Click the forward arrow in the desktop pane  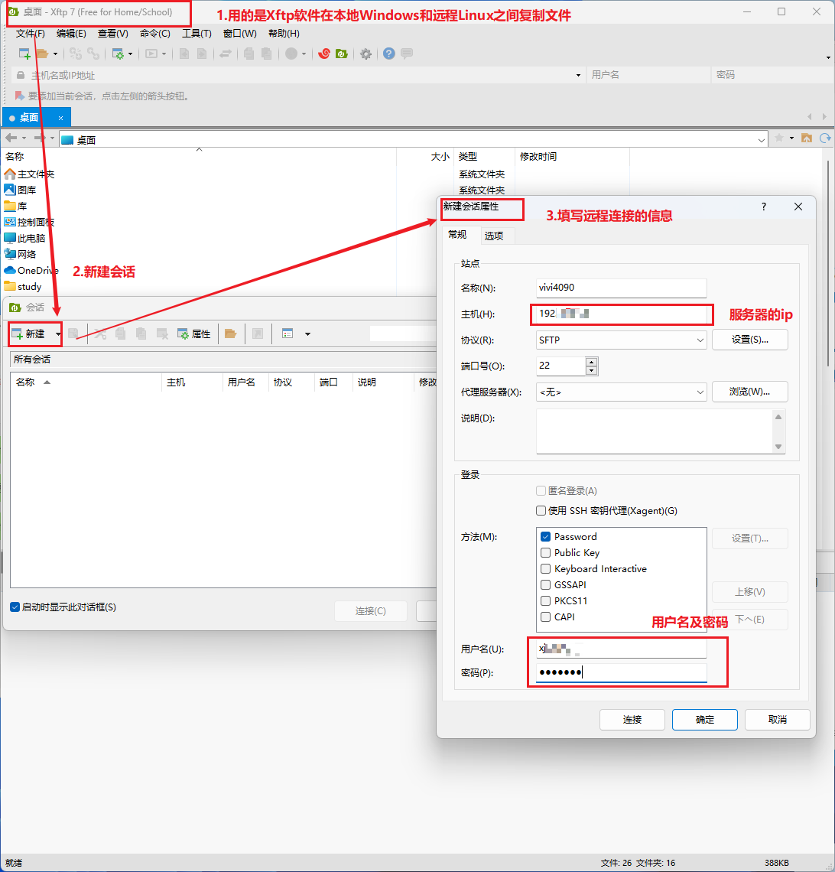pos(40,138)
